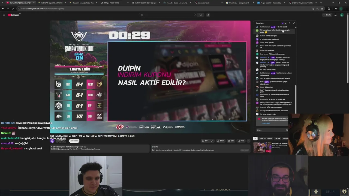Switch to Bomedle Guess LoL Champion tab
The width and height of the screenshot is (349, 196).
tap(177, 3)
